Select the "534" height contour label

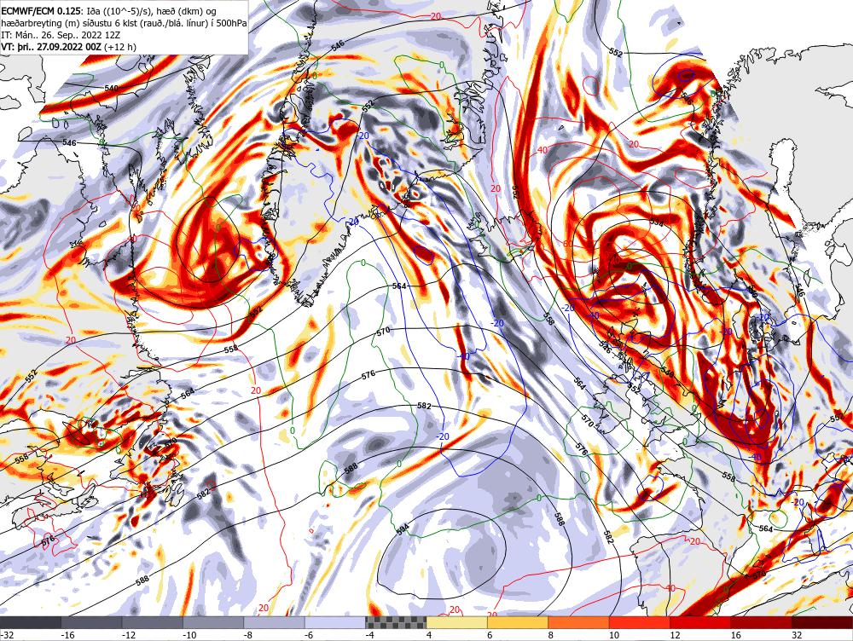657,223
